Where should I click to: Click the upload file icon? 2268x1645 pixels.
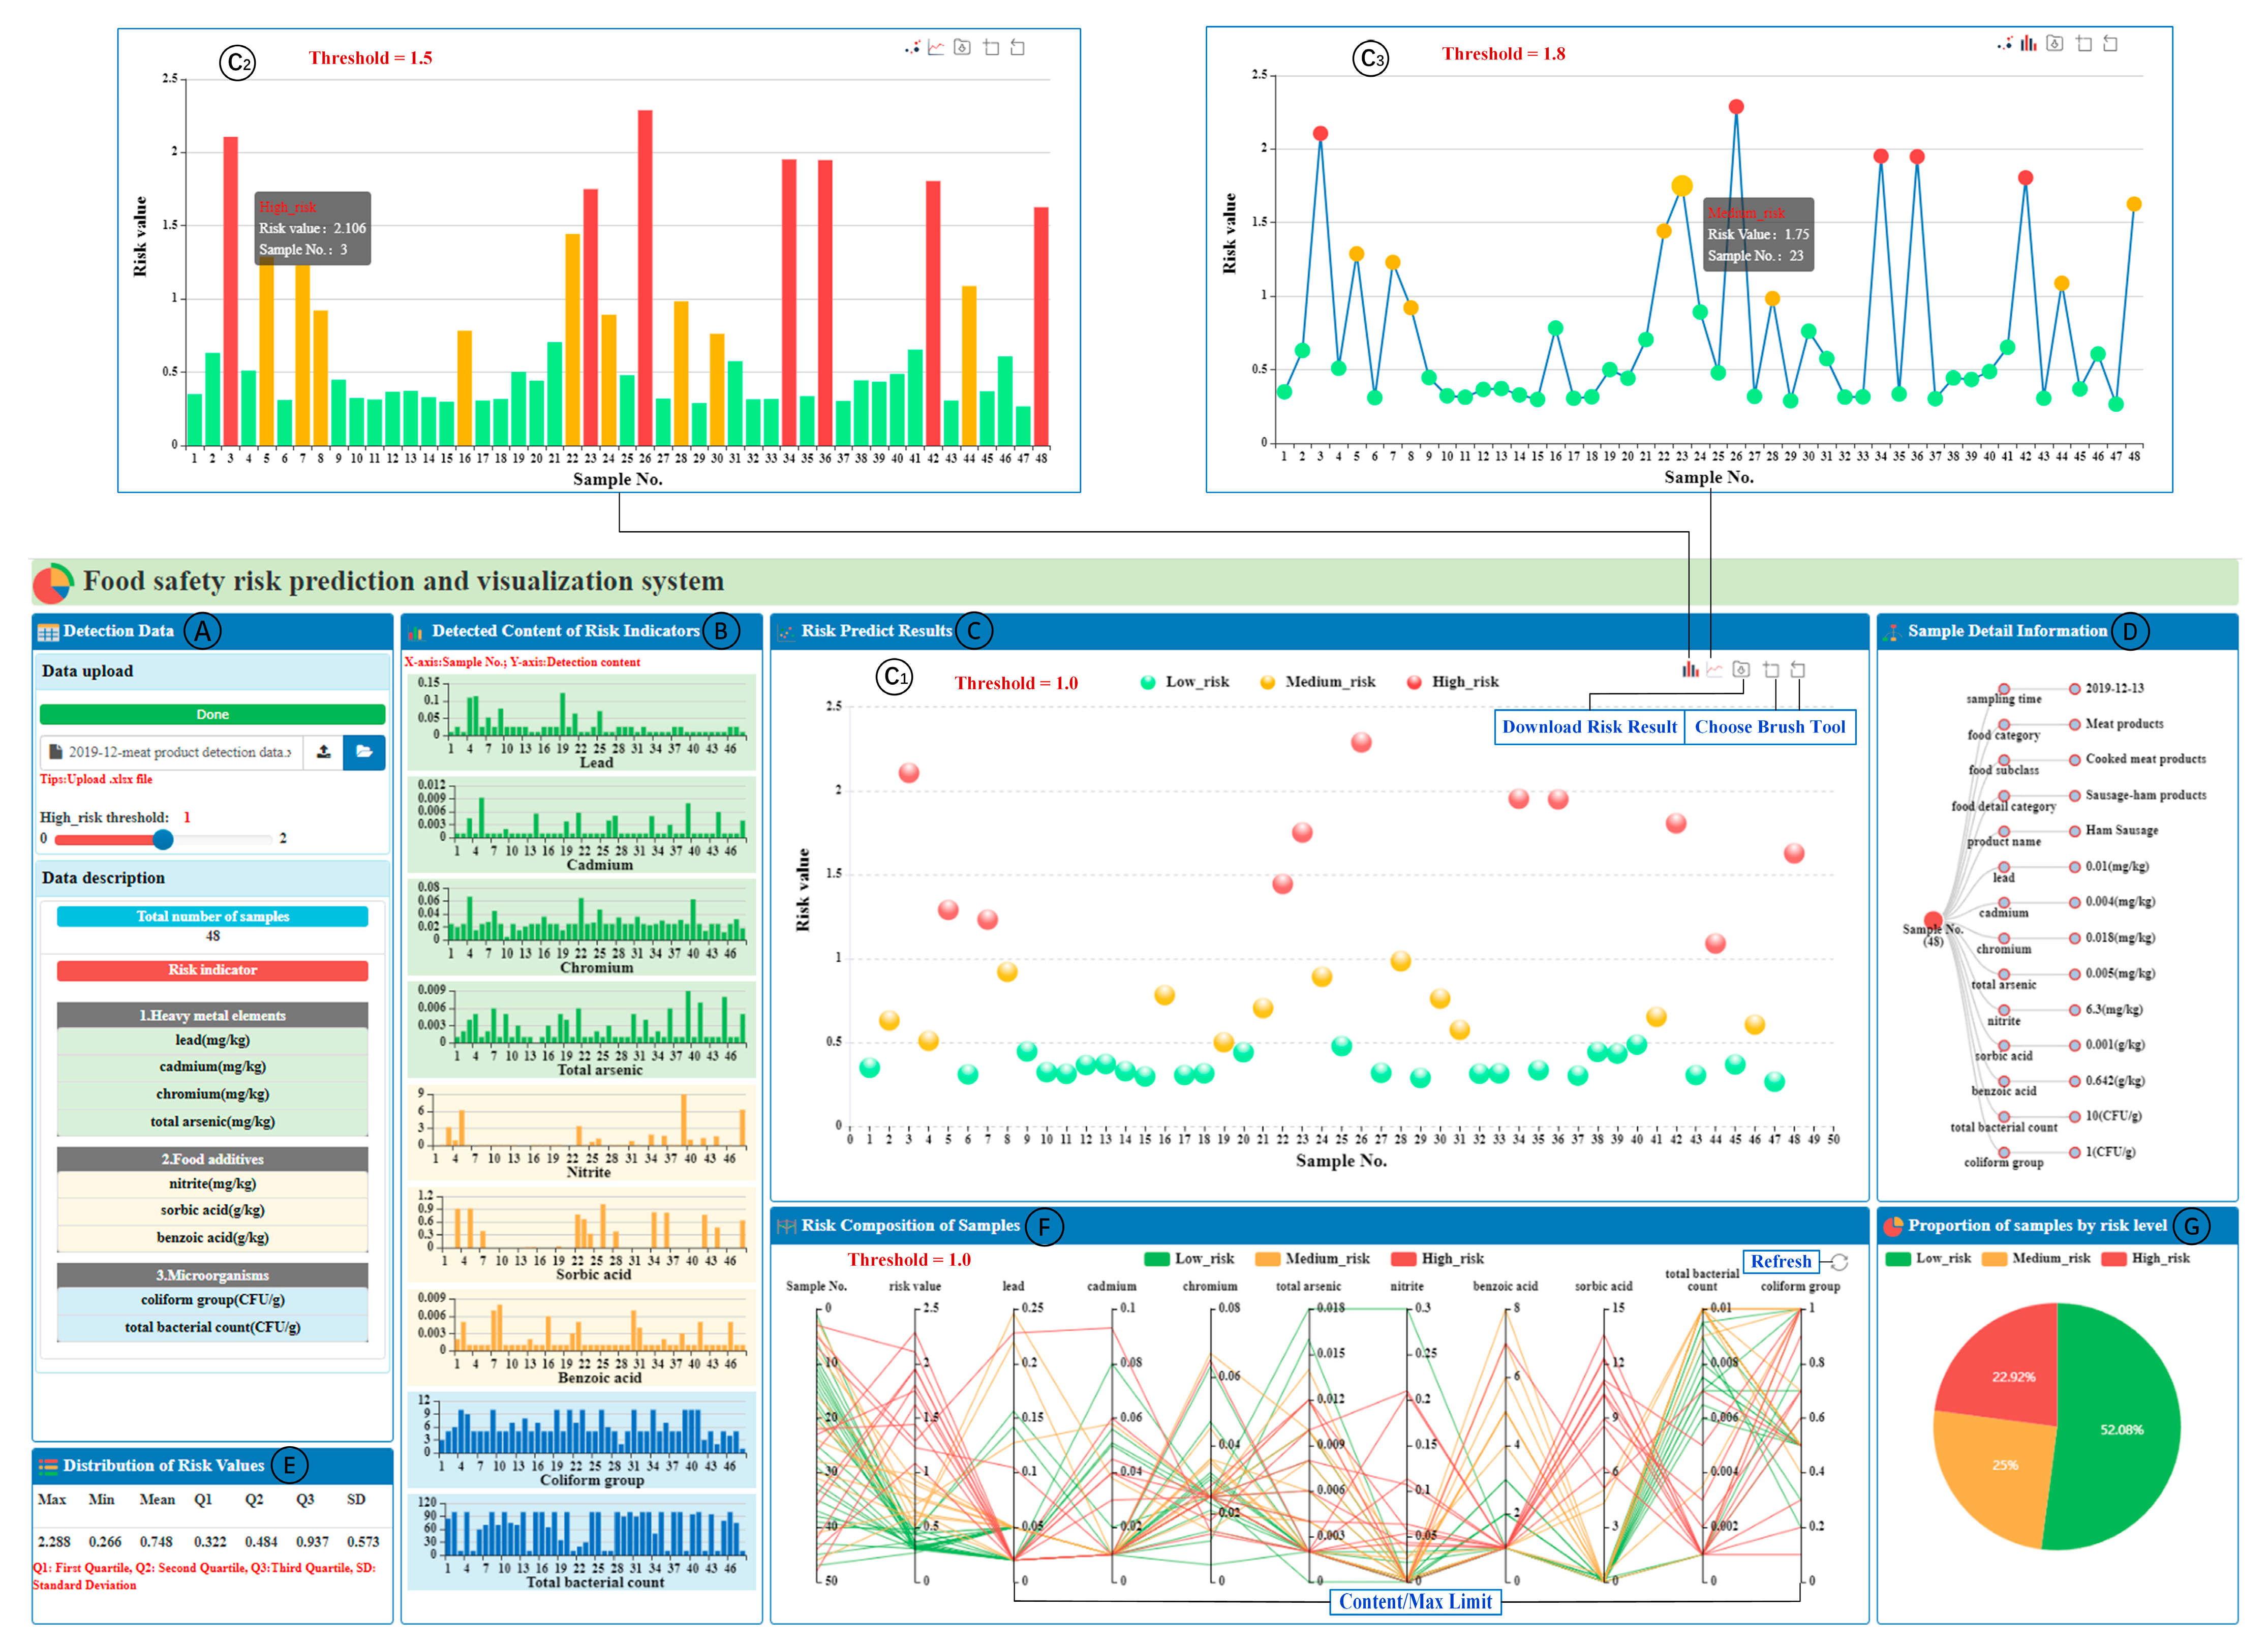(x=324, y=752)
